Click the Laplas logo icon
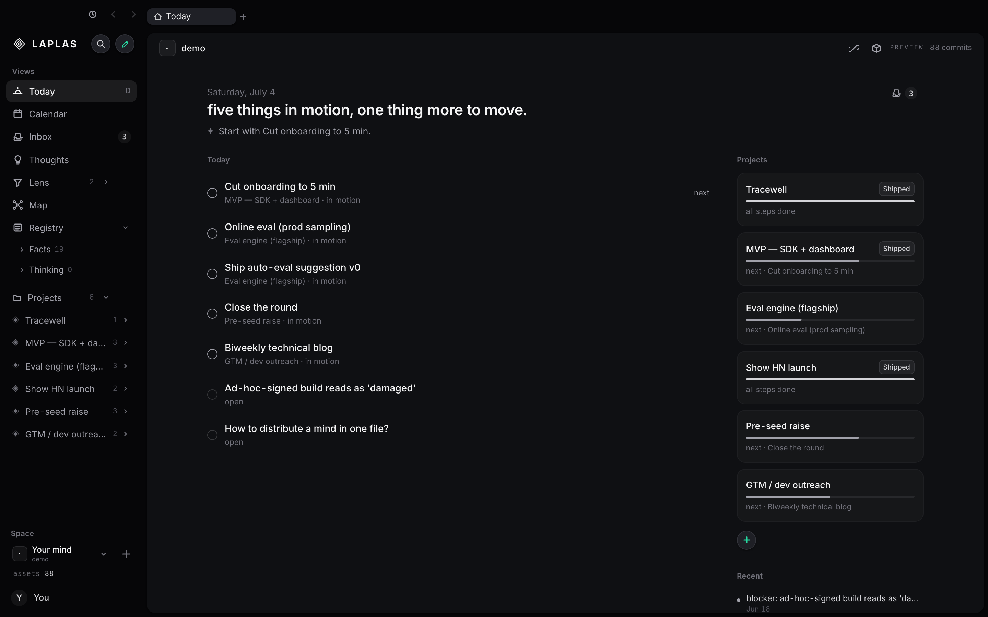Image resolution: width=988 pixels, height=617 pixels. 19,44
